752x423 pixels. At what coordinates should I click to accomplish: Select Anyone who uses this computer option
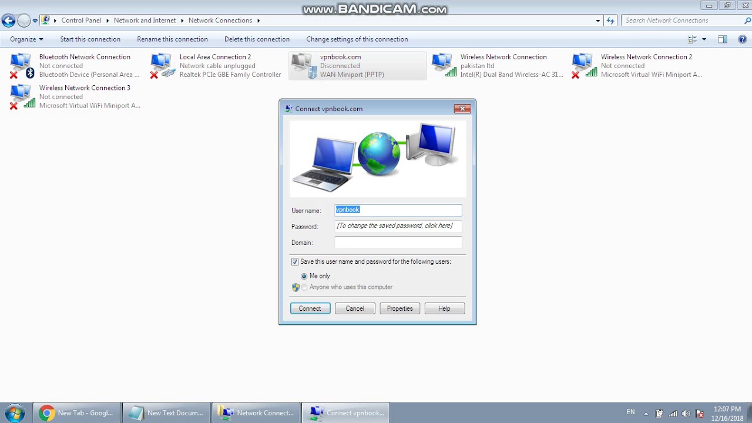pyautogui.click(x=304, y=287)
